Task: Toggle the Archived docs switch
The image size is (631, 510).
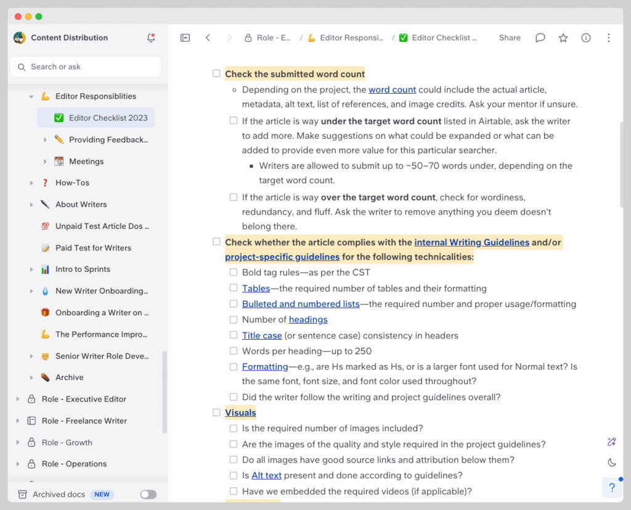Action: point(149,495)
